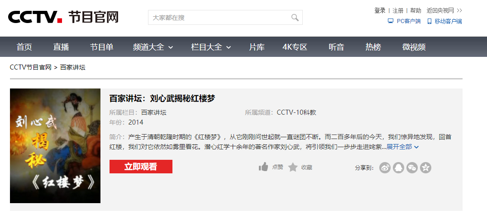Share to Weibo icon

pos(385,167)
